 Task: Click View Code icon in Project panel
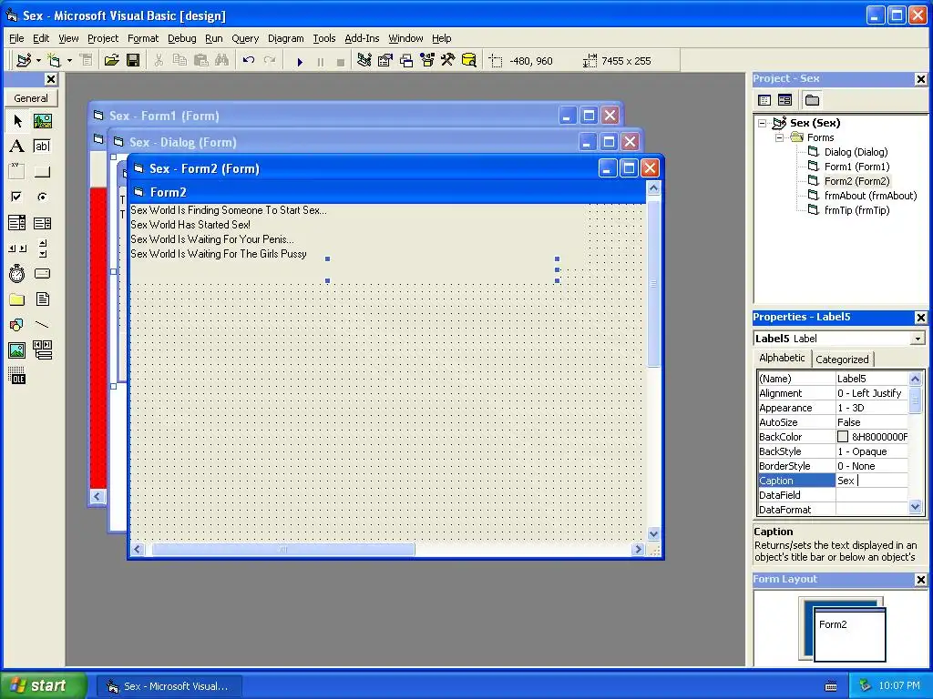click(764, 100)
